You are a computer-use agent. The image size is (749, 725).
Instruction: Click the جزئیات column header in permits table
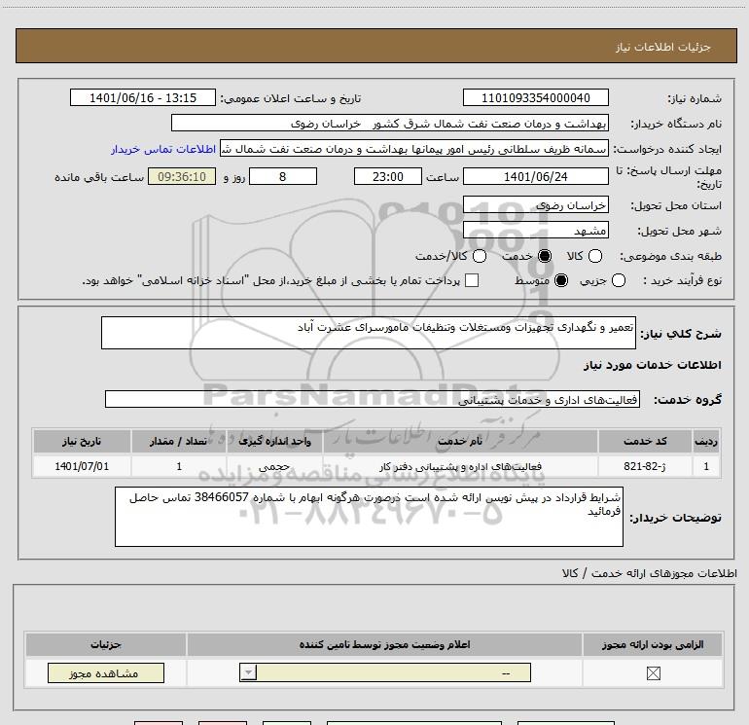click(x=106, y=644)
